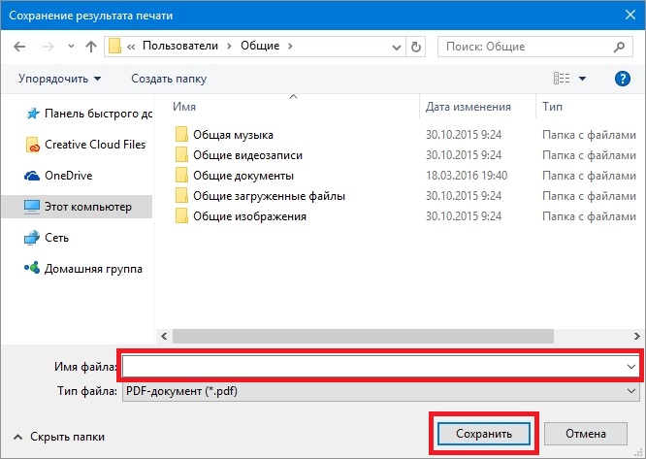Open Панель быстрого доступа in sidebar

pos(95,114)
